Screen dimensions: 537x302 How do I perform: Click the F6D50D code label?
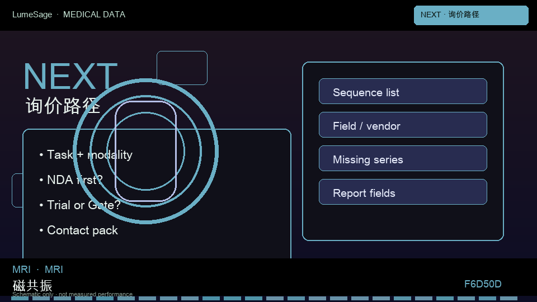point(483,284)
